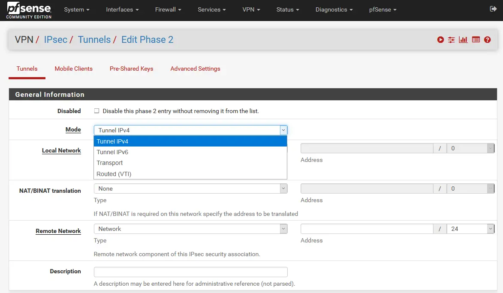
Task: Click the Description text field
Action: [x=190, y=272]
